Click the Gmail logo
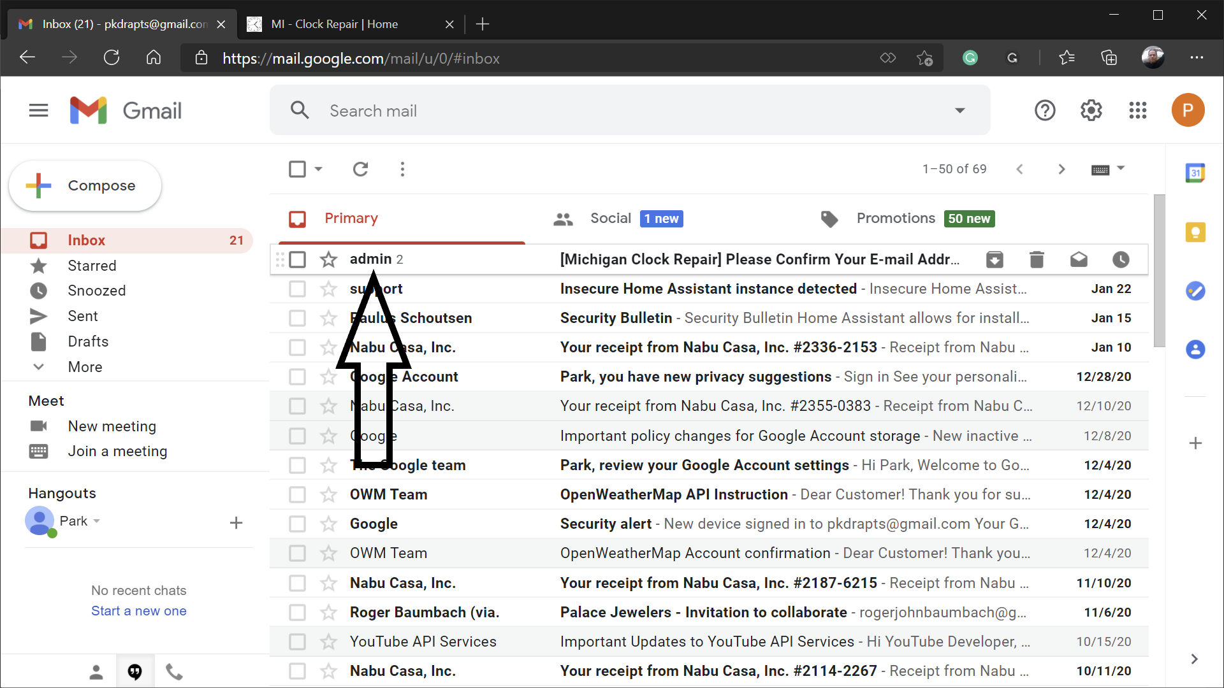This screenshot has height=688, width=1224. point(126,111)
